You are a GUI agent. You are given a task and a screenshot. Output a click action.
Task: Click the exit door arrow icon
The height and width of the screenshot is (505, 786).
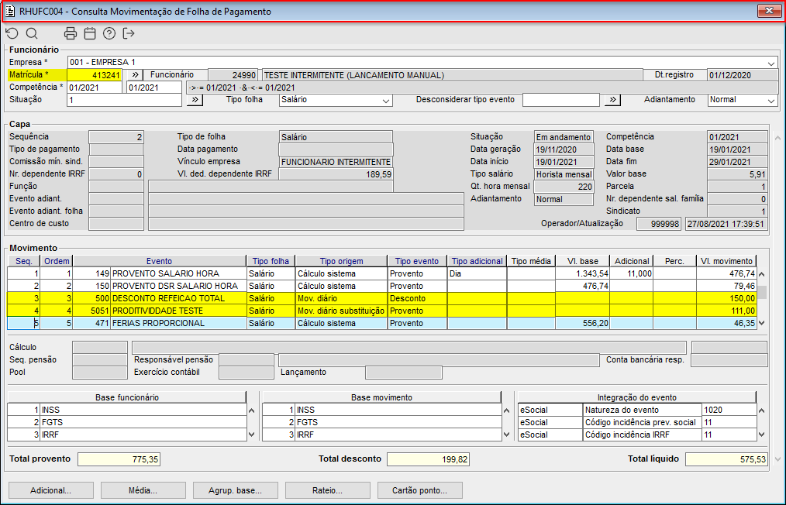[x=129, y=33]
